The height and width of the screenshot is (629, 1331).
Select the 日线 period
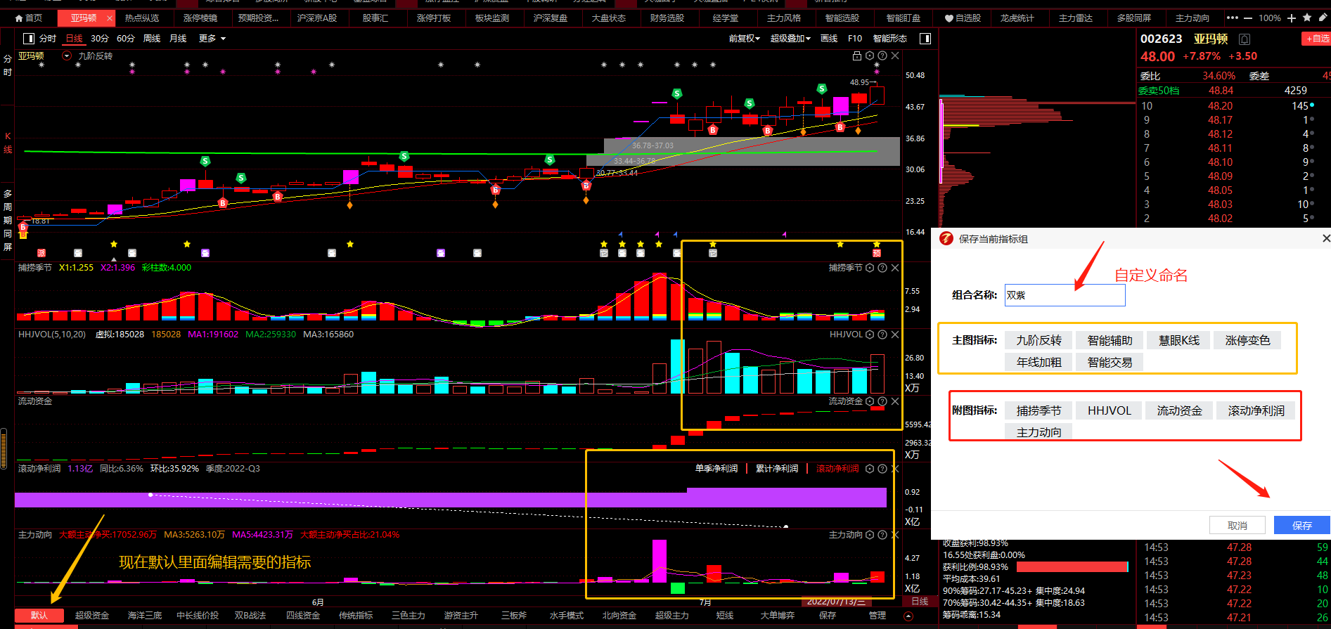point(74,39)
